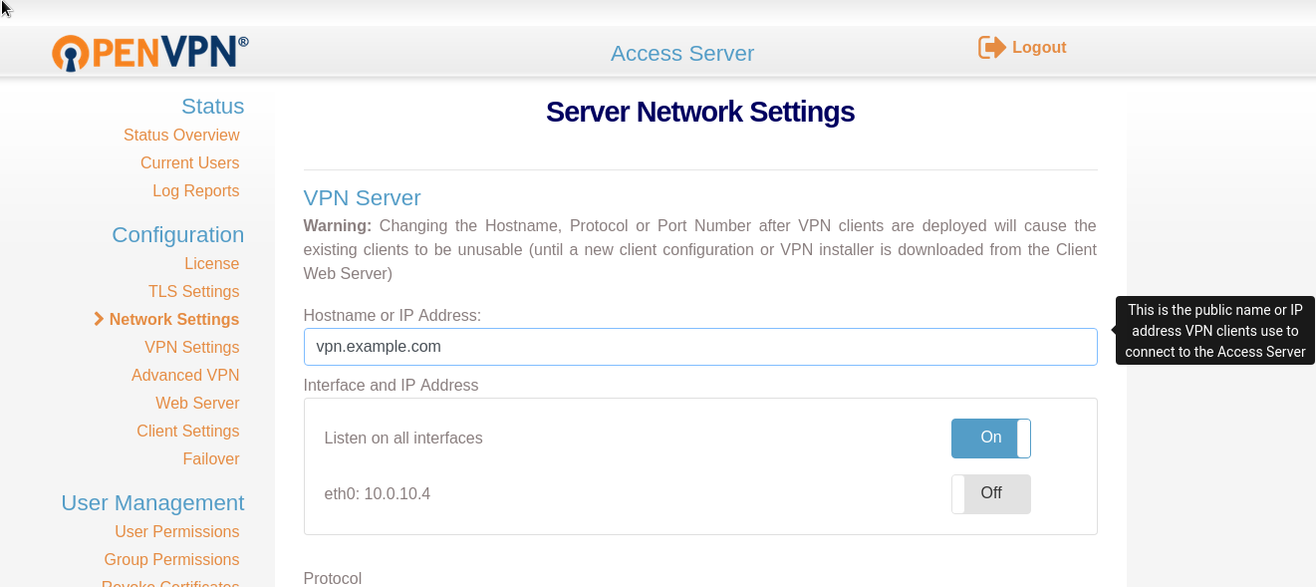
Task: Click the chevron beside Network Settings
Action: tap(99, 319)
